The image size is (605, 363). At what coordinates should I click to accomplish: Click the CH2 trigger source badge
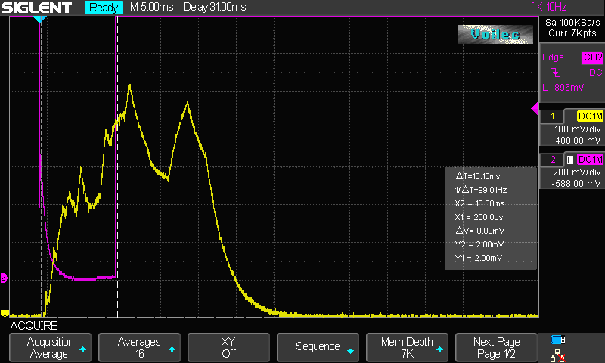pyautogui.click(x=592, y=57)
